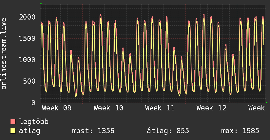This screenshot has width=270, height=140.
Task: Click the 2000 y-axis label
Action: tap(27, 17)
